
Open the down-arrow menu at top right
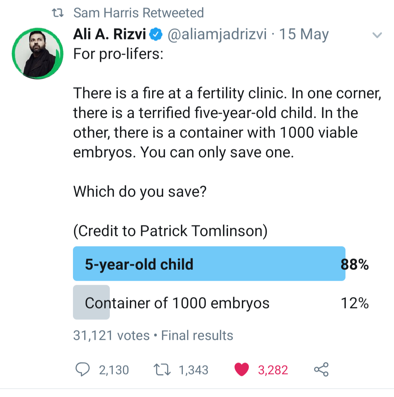[x=376, y=35]
